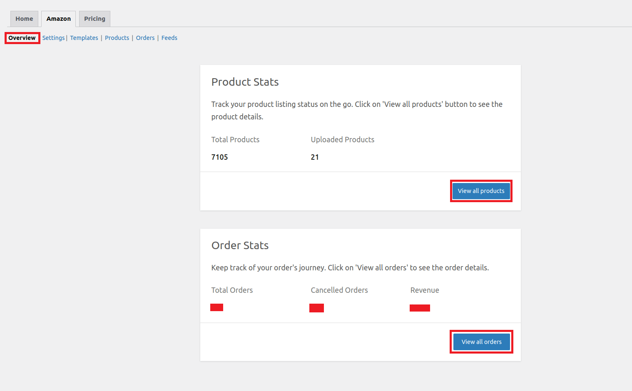This screenshot has height=391, width=632.
Task: Select the Total Orders label
Action: (232, 290)
